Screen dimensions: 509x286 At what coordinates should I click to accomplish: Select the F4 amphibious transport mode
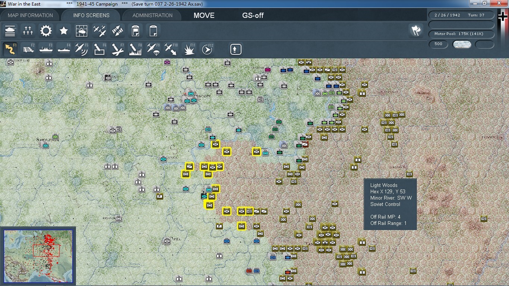click(64, 49)
